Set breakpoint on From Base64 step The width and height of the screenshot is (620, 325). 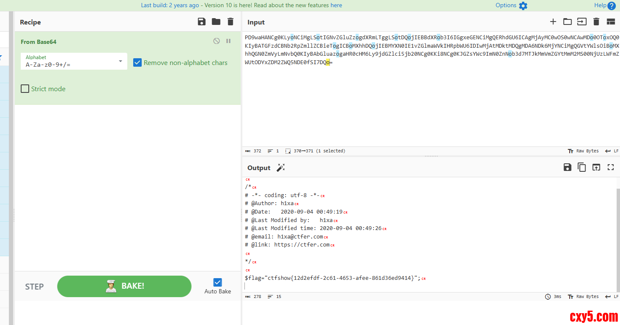coord(228,41)
